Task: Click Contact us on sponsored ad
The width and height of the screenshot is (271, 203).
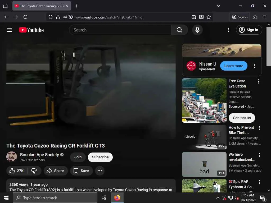Action: click(x=242, y=118)
